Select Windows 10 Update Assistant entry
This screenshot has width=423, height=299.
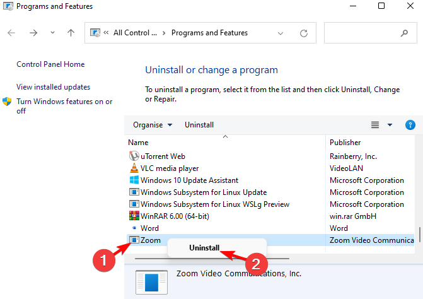[x=189, y=180]
